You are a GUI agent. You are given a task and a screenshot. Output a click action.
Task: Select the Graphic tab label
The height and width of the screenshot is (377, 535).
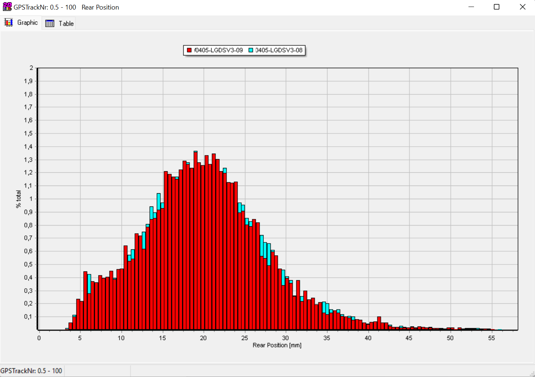pyautogui.click(x=27, y=23)
